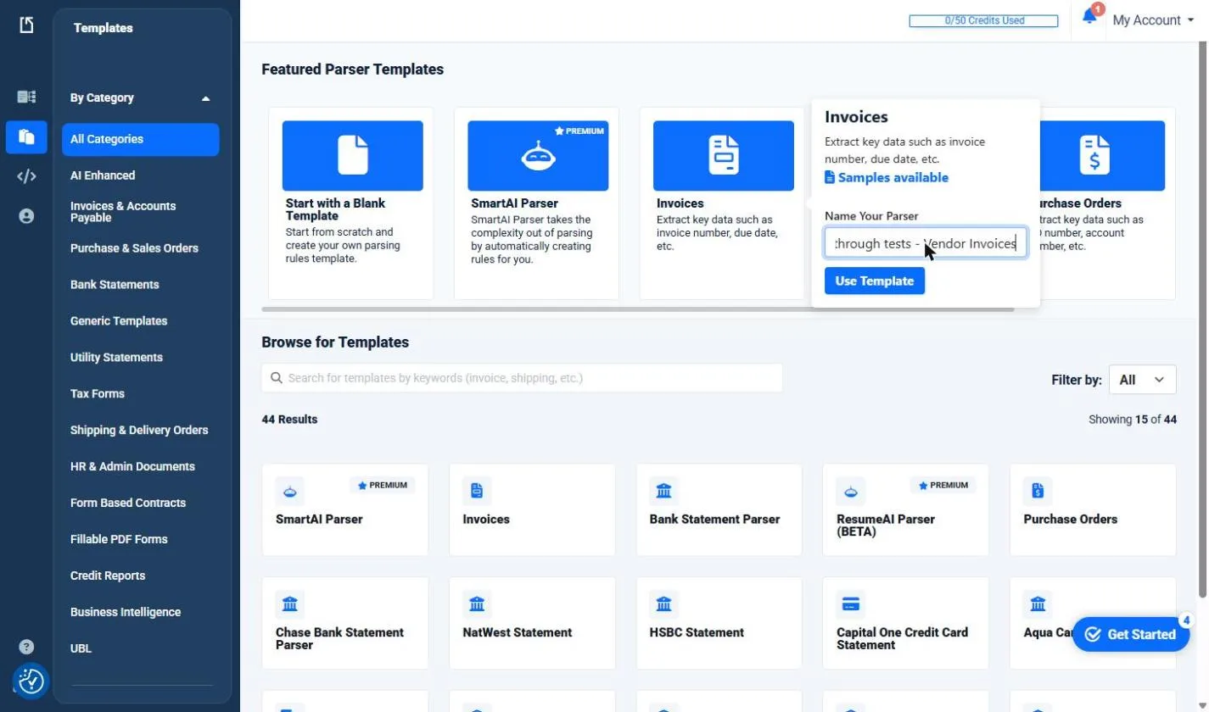Open the Utility Statements category
The image size is (1209, 712).
click(116, 358)
